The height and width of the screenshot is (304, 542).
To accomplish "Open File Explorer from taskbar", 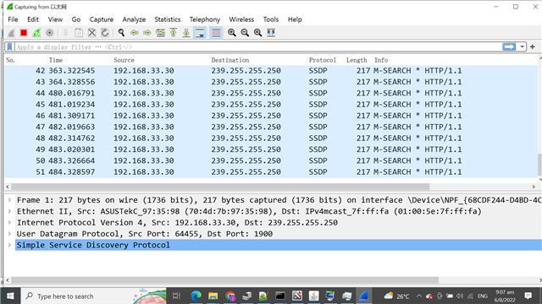I will click(213, 296).
